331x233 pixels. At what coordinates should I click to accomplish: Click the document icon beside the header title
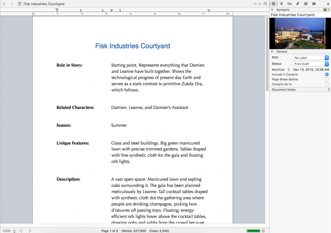pyautogui.click(x=20, y=4)
